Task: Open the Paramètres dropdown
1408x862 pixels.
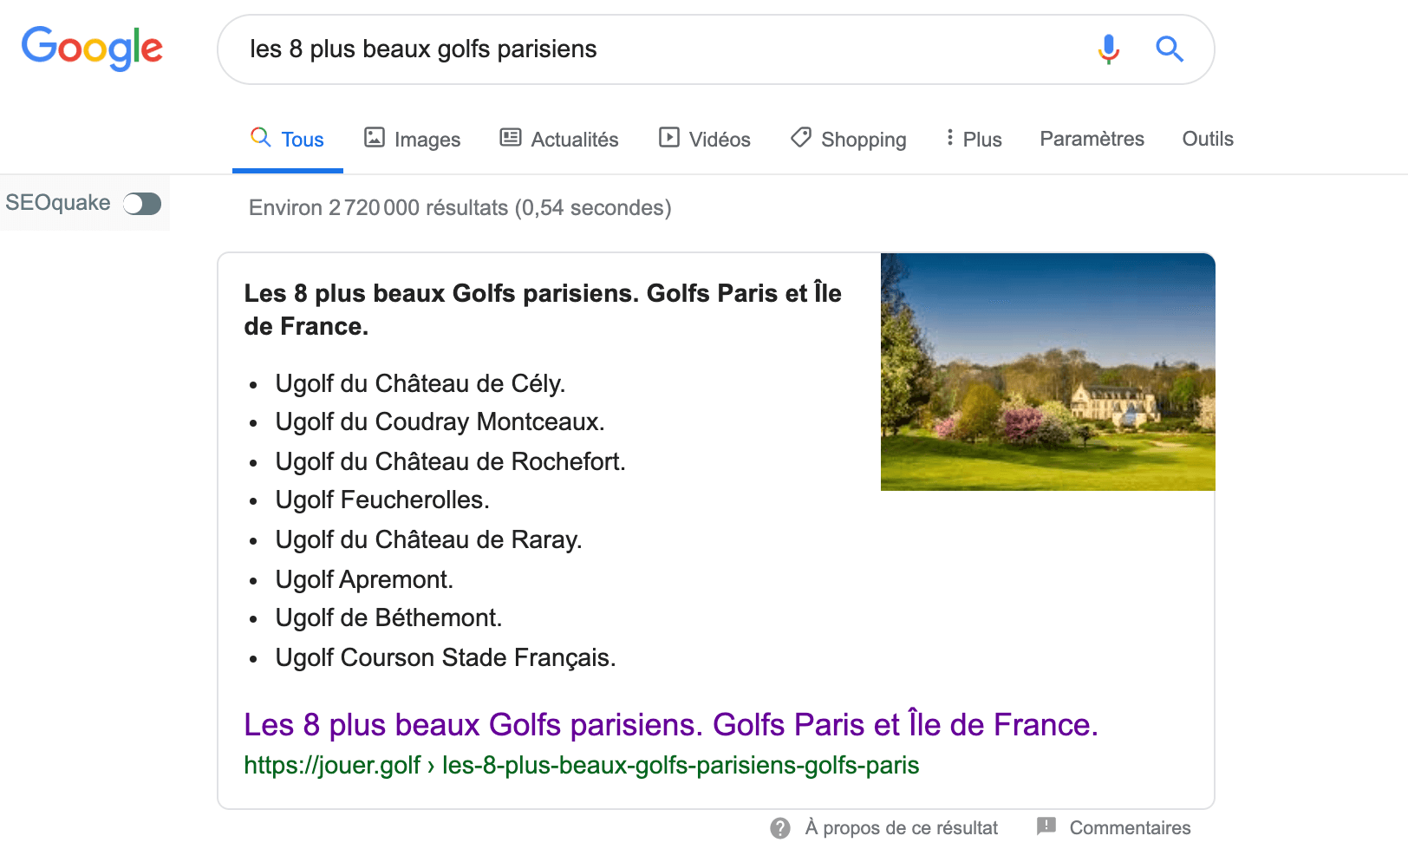Action: (1092, 139)
